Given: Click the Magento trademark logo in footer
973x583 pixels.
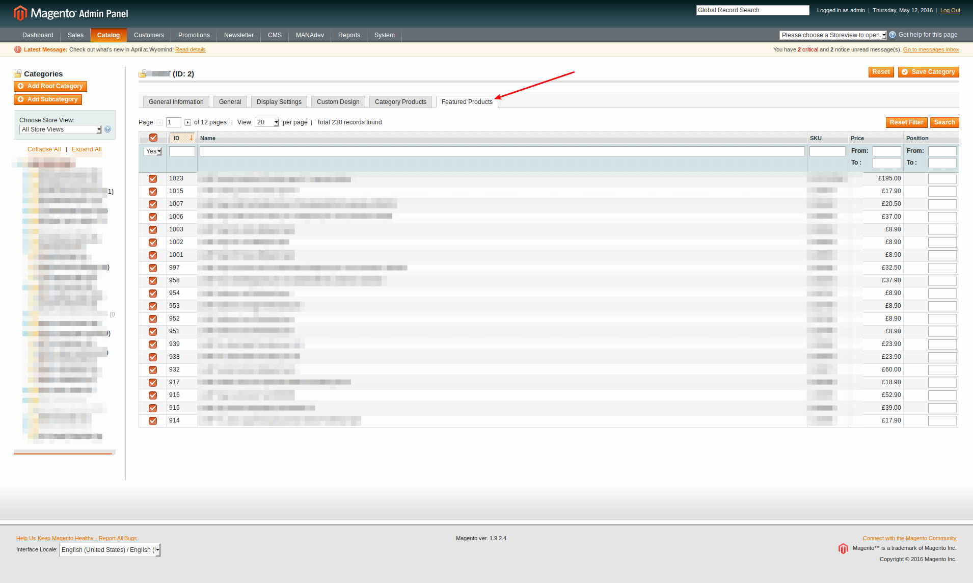Looking at the screenshot, I should 843,548.
